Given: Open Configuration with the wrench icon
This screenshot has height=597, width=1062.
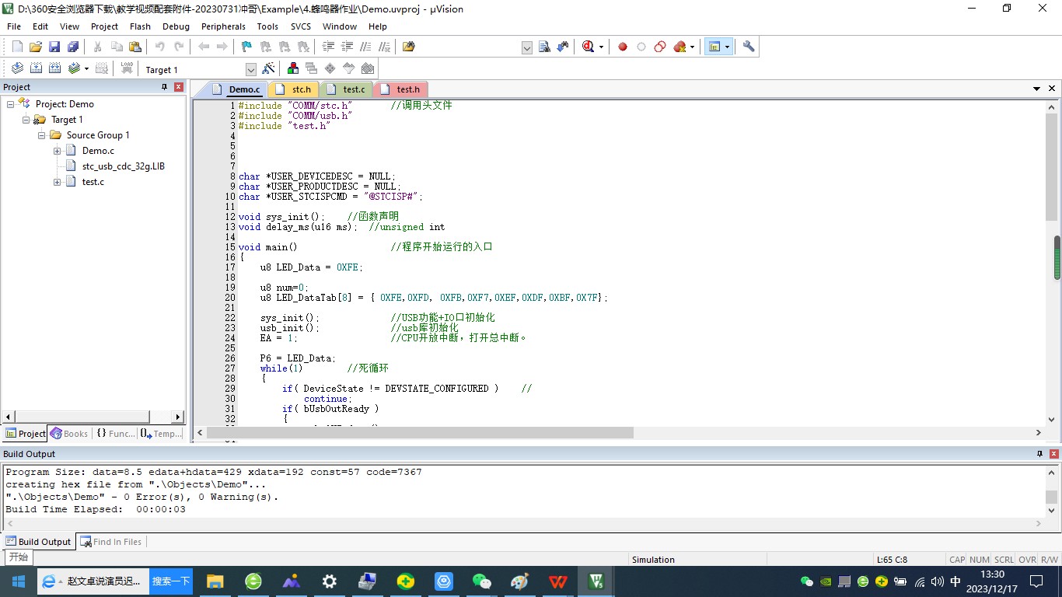Looking at the screenshot, I should (x=749, y=47).
